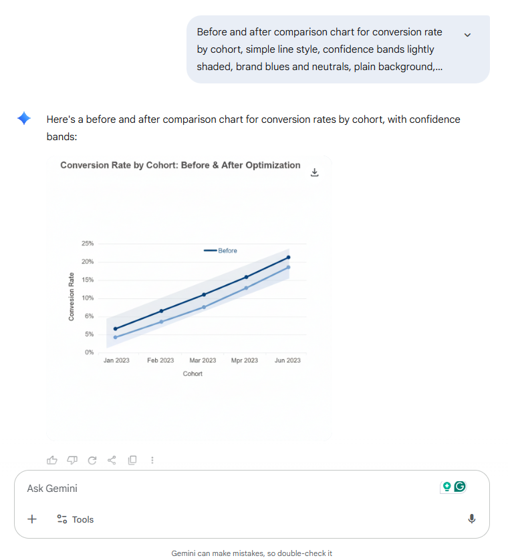
Task: Click the 'Before' legend entry in chart
Action: (x=221, y=251)
